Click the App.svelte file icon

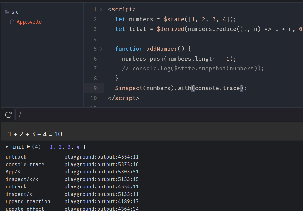pyautogui.click(x=12, y=22)
